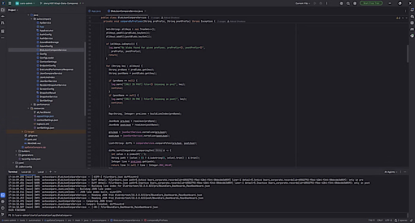
Task: Open the Services tool window icon
Action: pyautogui.click(x=2, y=201)
